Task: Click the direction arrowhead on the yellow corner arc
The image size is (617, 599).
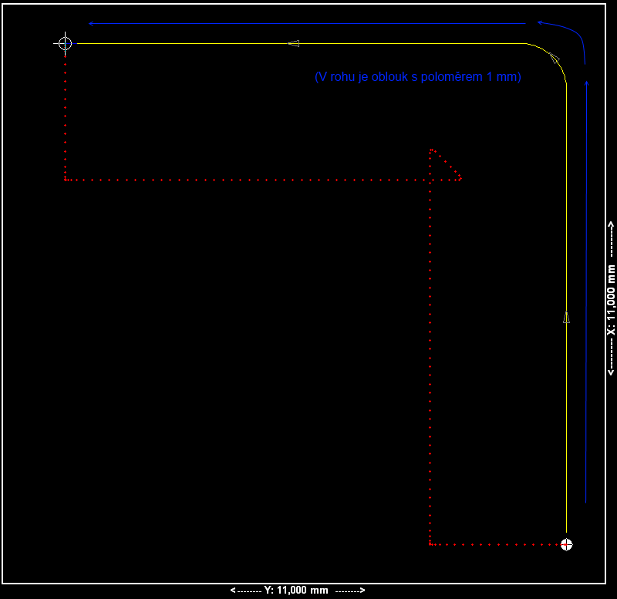Action: pos(553,57)
